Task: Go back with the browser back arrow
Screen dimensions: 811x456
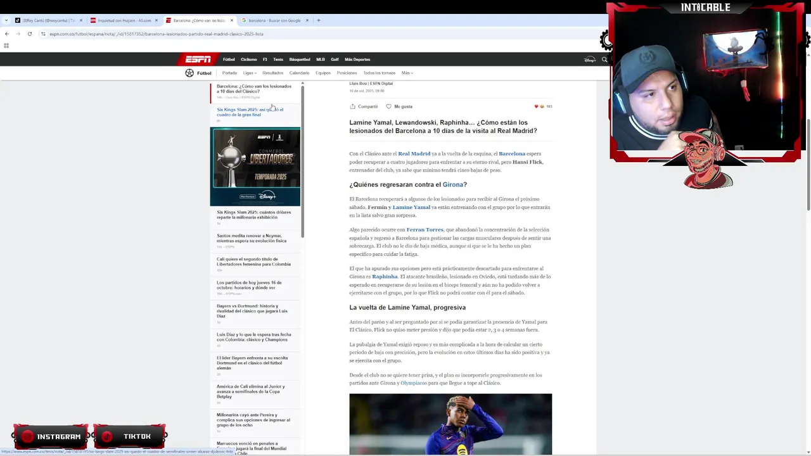Action: pyautogui.click(x=6, y=34)
